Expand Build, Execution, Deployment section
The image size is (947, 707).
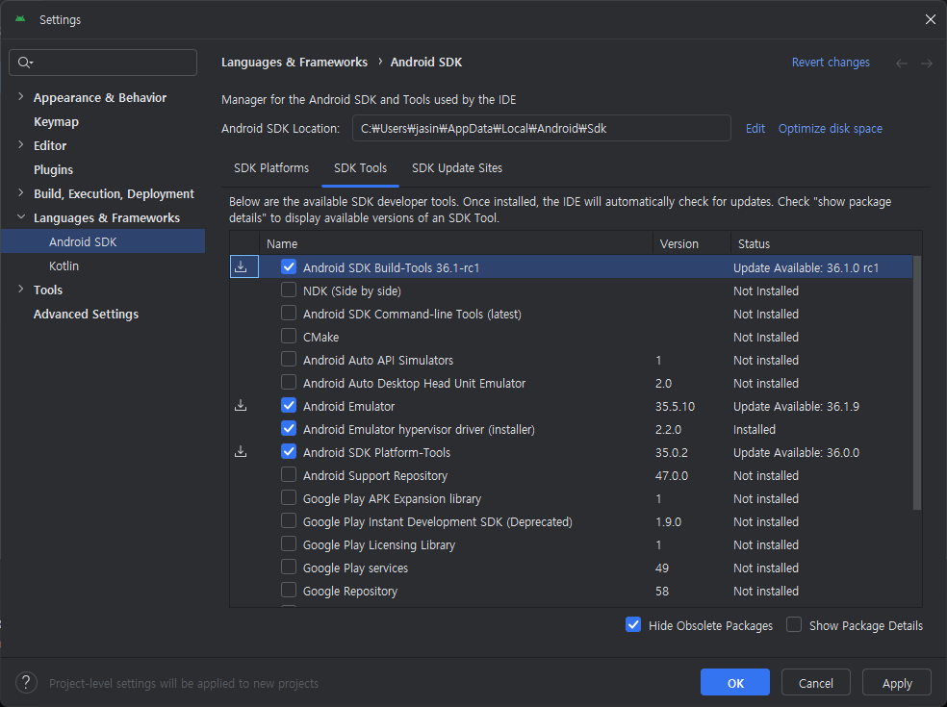pyautogui.click(x=21, y=193)
